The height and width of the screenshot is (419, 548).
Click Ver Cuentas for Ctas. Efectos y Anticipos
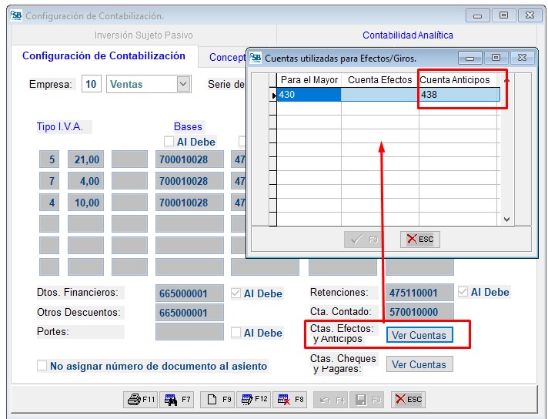tap(419, 335)
